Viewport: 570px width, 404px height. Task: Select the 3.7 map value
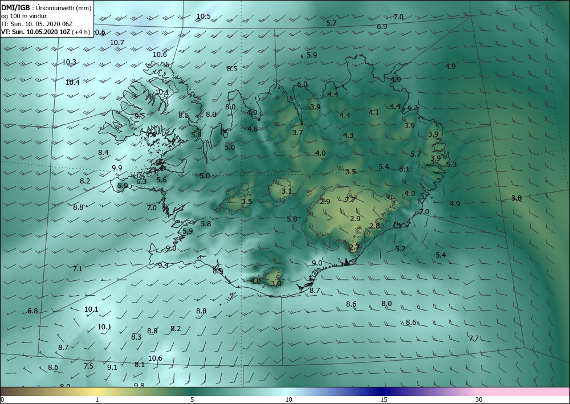pyautogui.click(x=298, y=133)
